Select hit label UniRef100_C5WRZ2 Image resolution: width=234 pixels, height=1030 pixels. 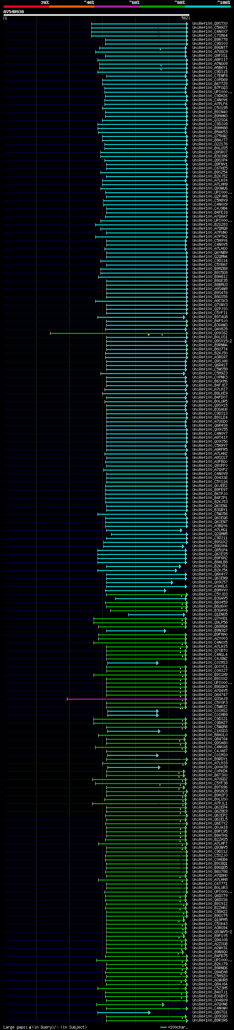[210, 707]
